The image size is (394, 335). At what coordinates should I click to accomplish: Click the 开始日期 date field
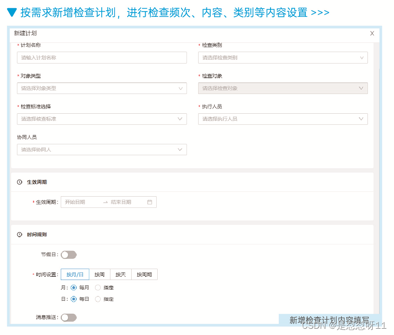(x=75, y=202)
